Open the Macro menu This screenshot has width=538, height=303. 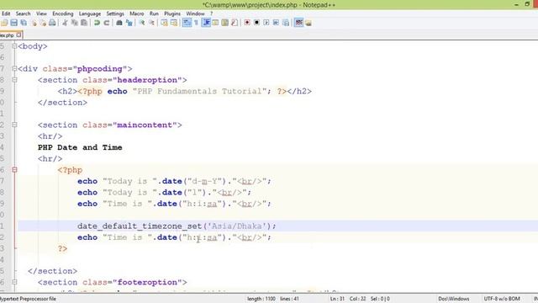click(x=137, y=13)
